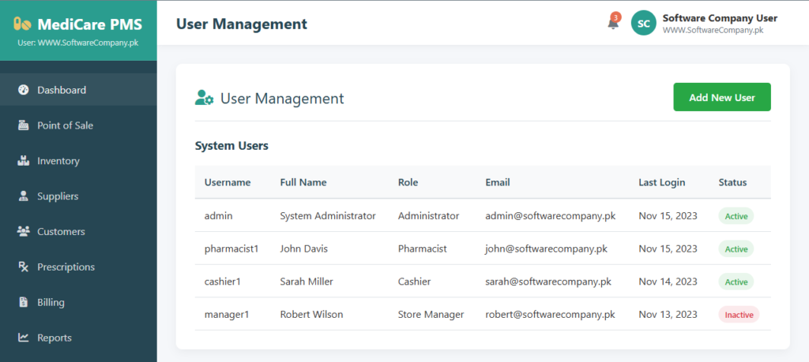Click the Suppliers person icon
The image size is (809, 362).
(x=23, y=196)
